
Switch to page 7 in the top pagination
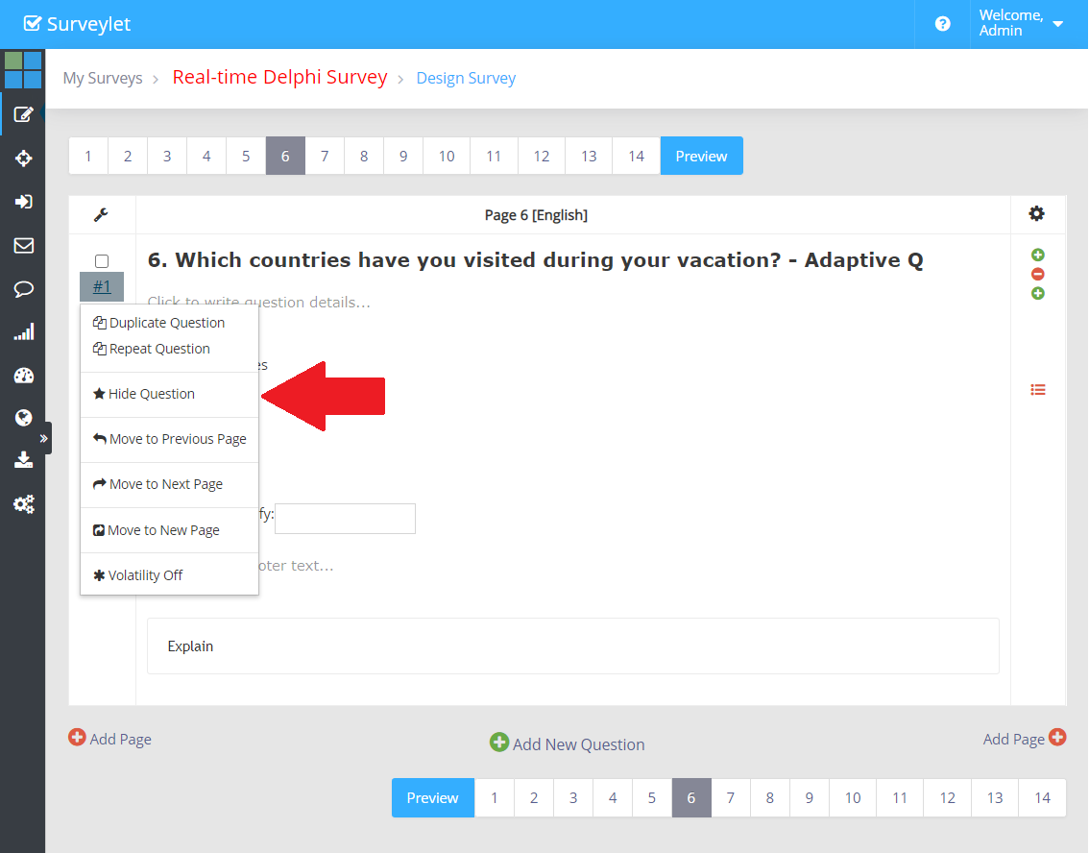[325, 156]
